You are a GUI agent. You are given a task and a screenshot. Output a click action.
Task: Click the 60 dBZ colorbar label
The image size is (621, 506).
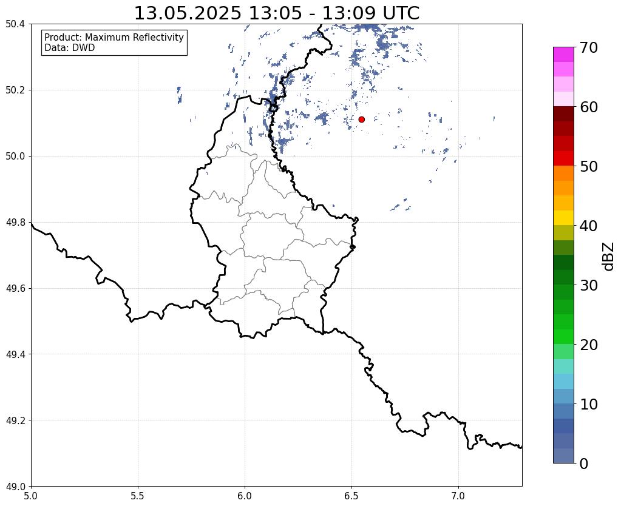click(x=589, y=107)
